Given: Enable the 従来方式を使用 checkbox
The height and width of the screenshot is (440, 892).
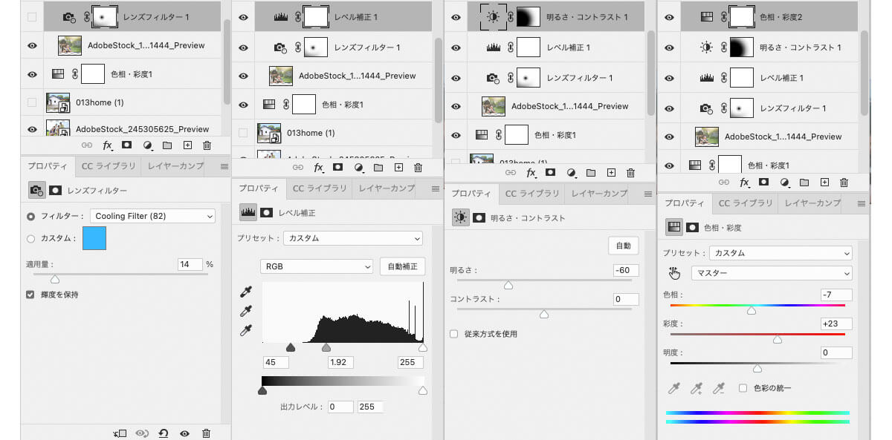Looking at the screenshot, I should (x=454, y=334).
